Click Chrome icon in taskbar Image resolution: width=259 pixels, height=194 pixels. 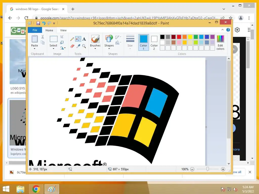pos(36,189)
